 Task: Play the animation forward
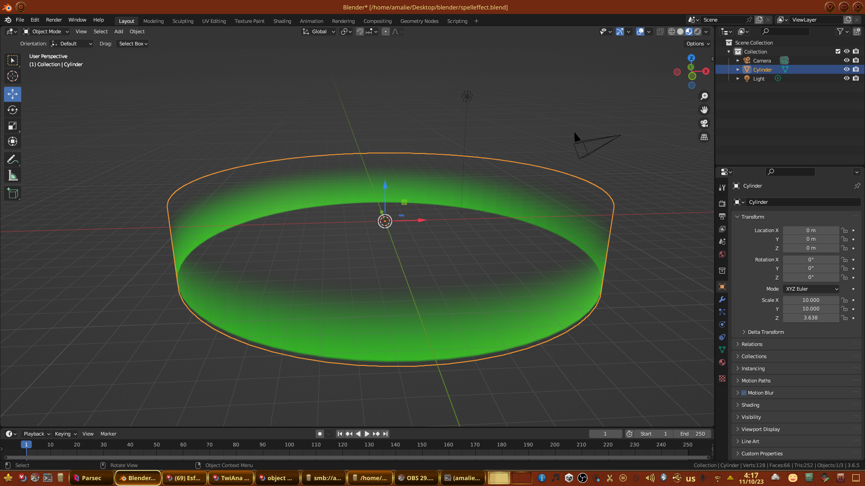click(367, 434)
